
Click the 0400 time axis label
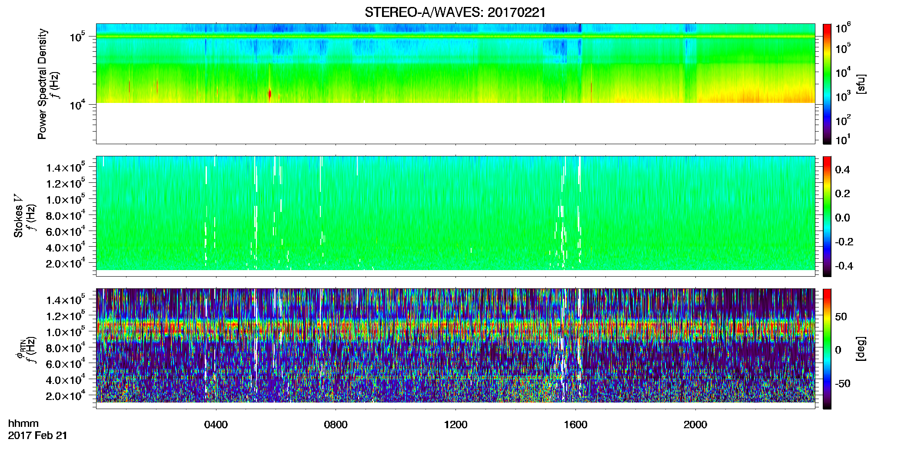click(216, 425)
